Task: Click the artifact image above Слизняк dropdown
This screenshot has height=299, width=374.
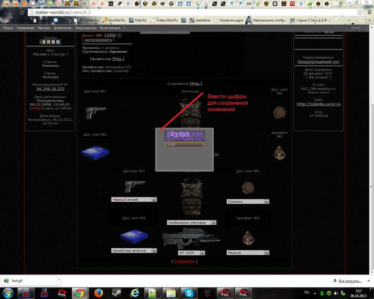Action: click(x=248, y=188)
